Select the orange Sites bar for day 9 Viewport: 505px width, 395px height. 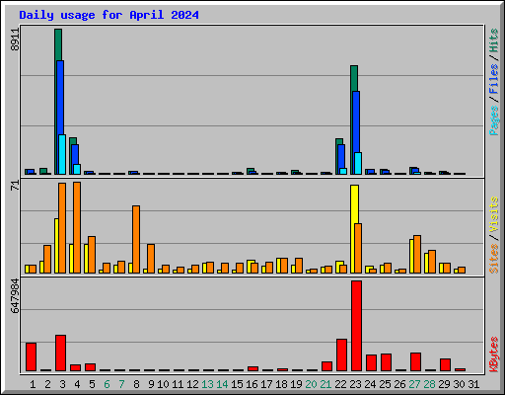click(151, 259)
